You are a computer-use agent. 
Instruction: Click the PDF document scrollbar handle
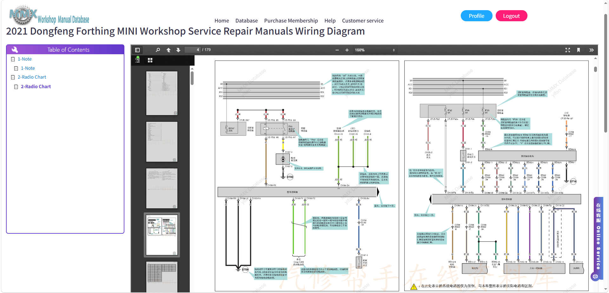pyautogui.click(x=595, y=69)
